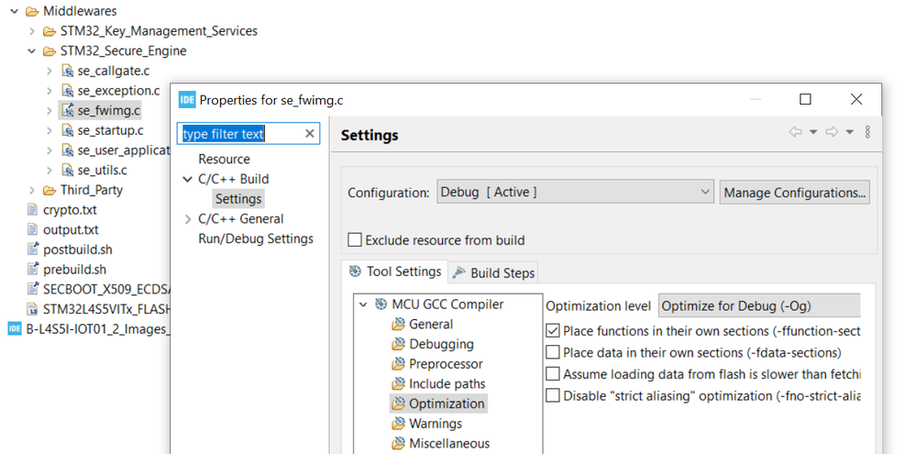This screenshot has height=454, width=916.
Task: Click the General settings category icon
Action: pos(399,325)
